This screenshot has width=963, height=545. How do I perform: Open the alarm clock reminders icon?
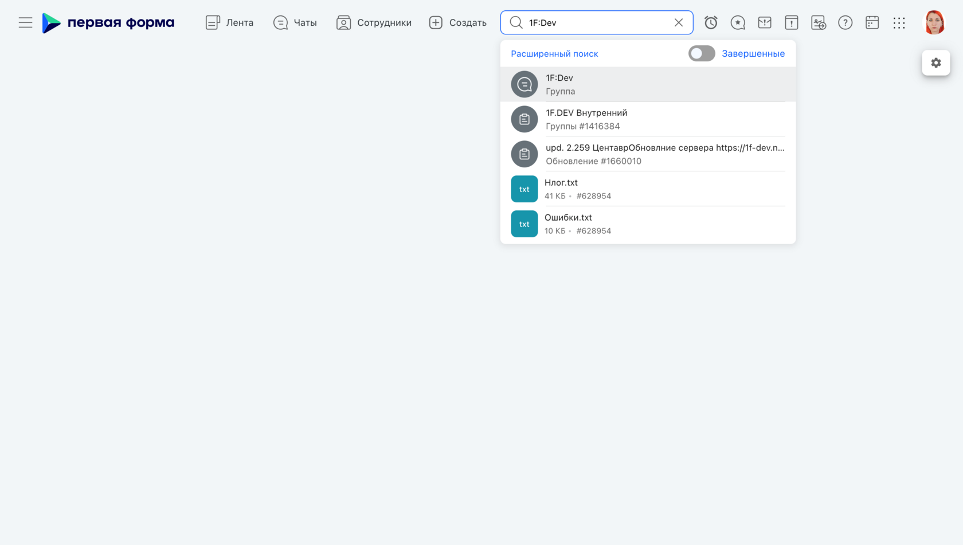(711, 22)
